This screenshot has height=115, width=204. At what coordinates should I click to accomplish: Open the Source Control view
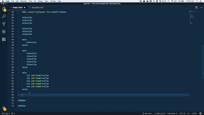[4, 24]
